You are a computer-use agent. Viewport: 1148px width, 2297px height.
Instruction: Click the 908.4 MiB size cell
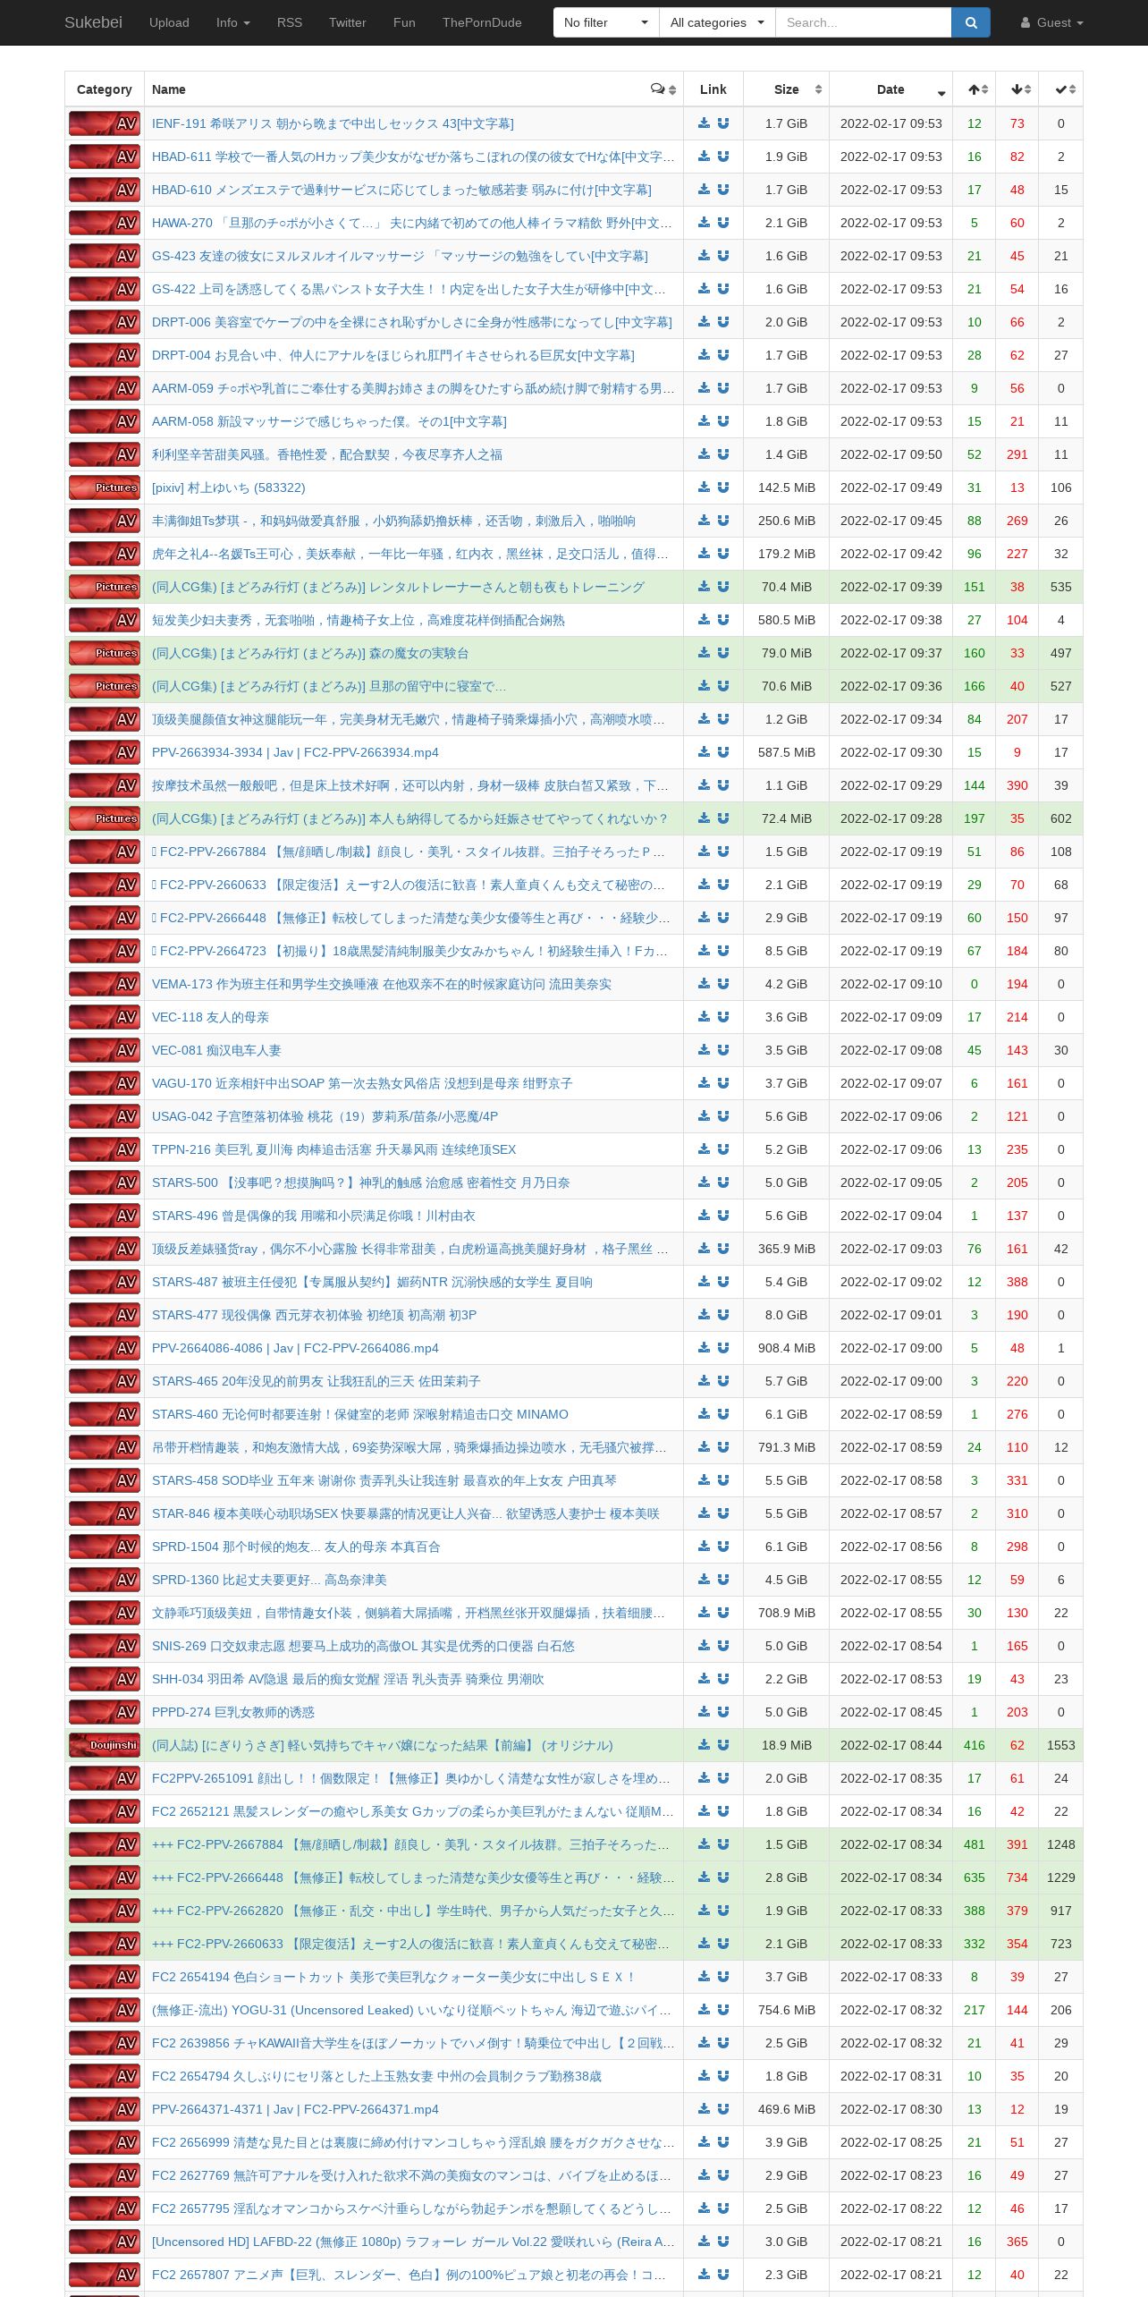coord(786,1348)
